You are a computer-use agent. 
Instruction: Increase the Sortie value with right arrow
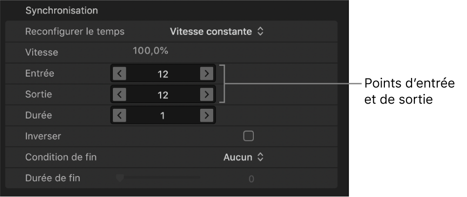(x=206, y=94)
